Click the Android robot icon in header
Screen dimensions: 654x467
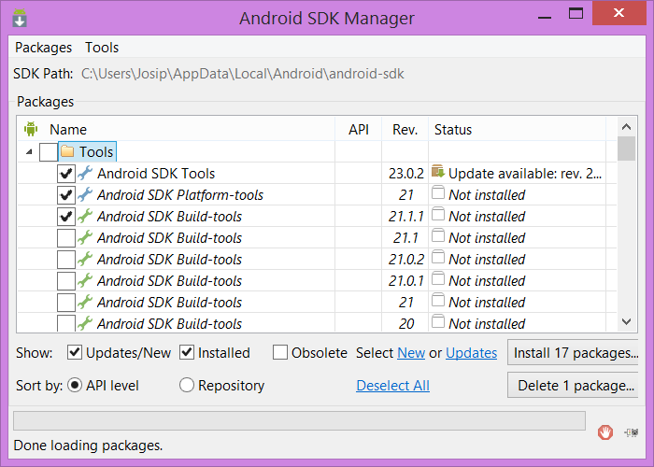tap(30, 130)
